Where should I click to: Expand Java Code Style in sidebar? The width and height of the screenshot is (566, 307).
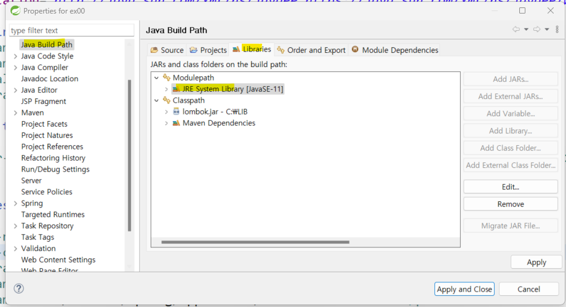pyautogui.click(x=15, y=56)
